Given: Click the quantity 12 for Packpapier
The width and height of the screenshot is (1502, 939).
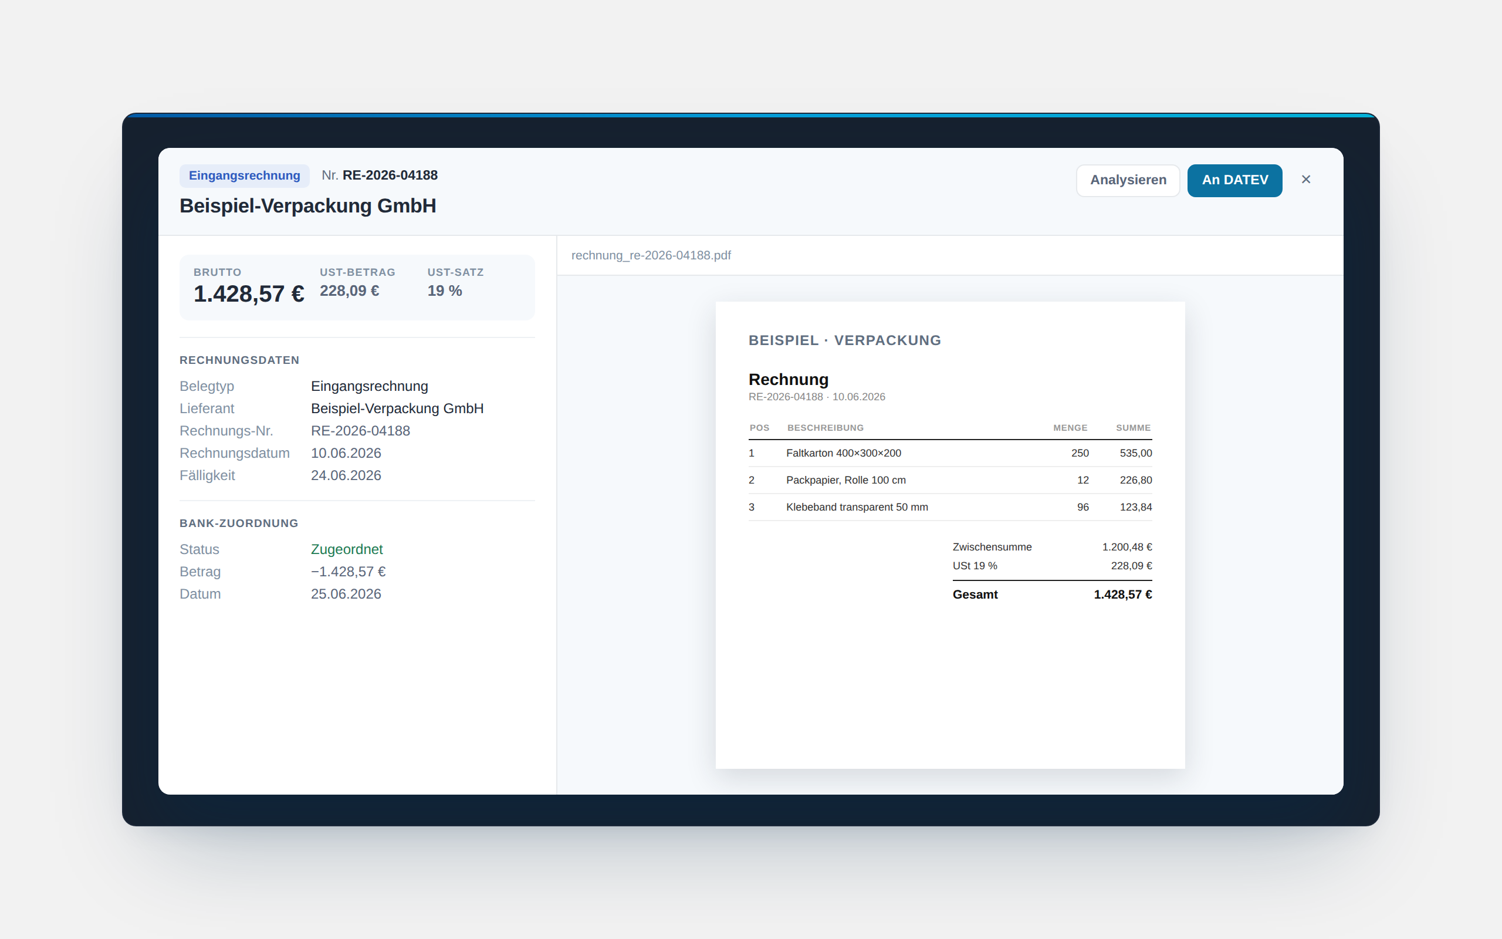Looking at the screenshot, I should tap(1083, 480).
